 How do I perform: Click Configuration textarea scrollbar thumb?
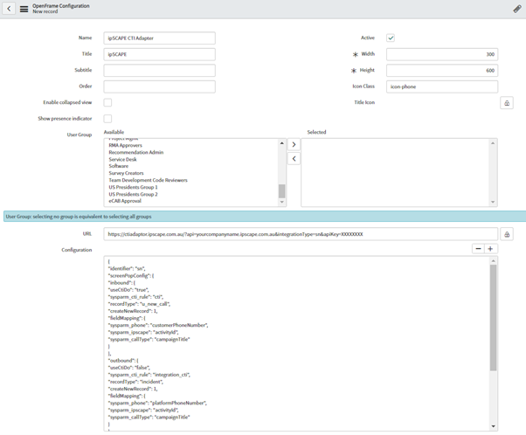[493, 318]
